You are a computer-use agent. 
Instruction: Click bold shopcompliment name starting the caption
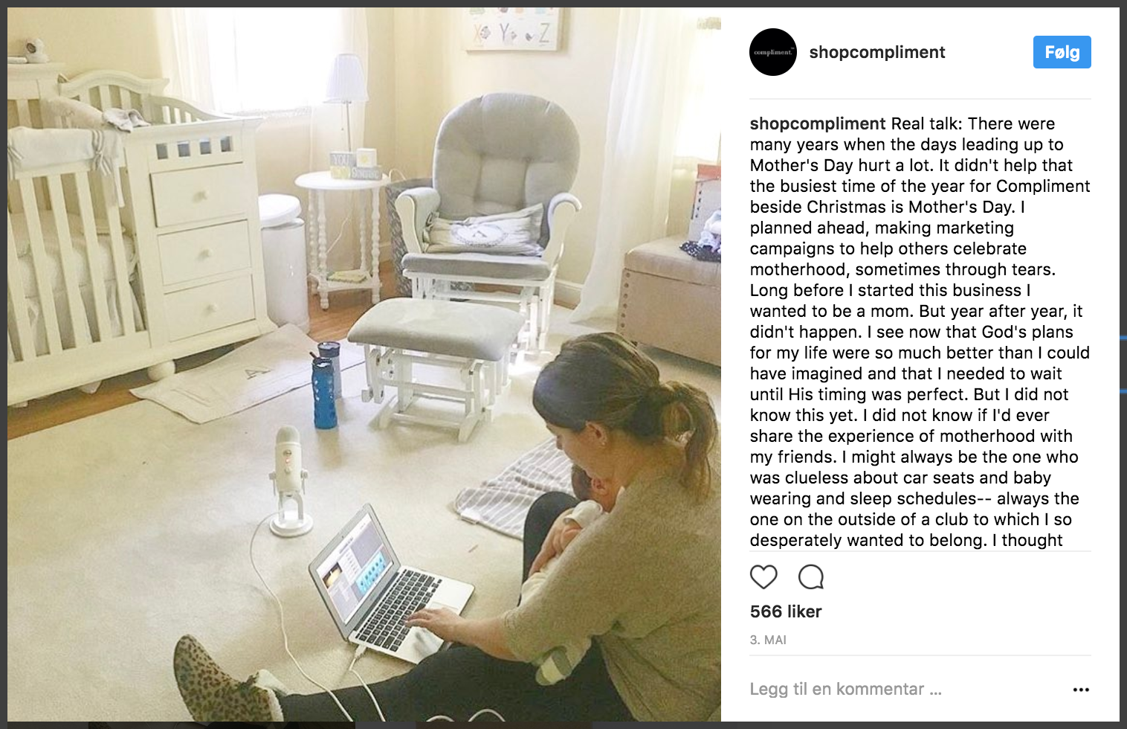tap(818, 123)
